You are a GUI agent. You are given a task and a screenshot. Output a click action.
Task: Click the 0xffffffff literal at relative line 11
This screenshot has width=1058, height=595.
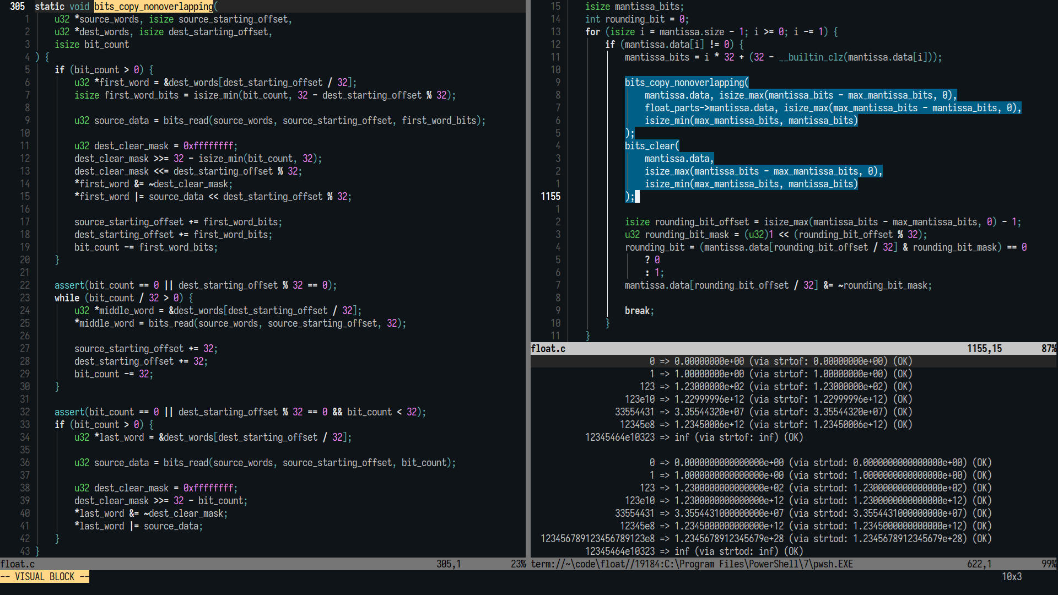[x=208, y=146]
